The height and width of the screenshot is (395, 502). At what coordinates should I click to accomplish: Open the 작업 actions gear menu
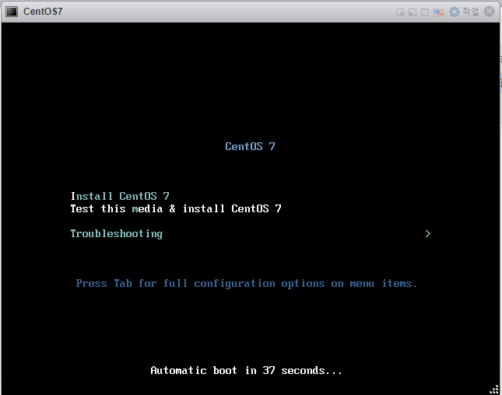(x=464, y=12)
